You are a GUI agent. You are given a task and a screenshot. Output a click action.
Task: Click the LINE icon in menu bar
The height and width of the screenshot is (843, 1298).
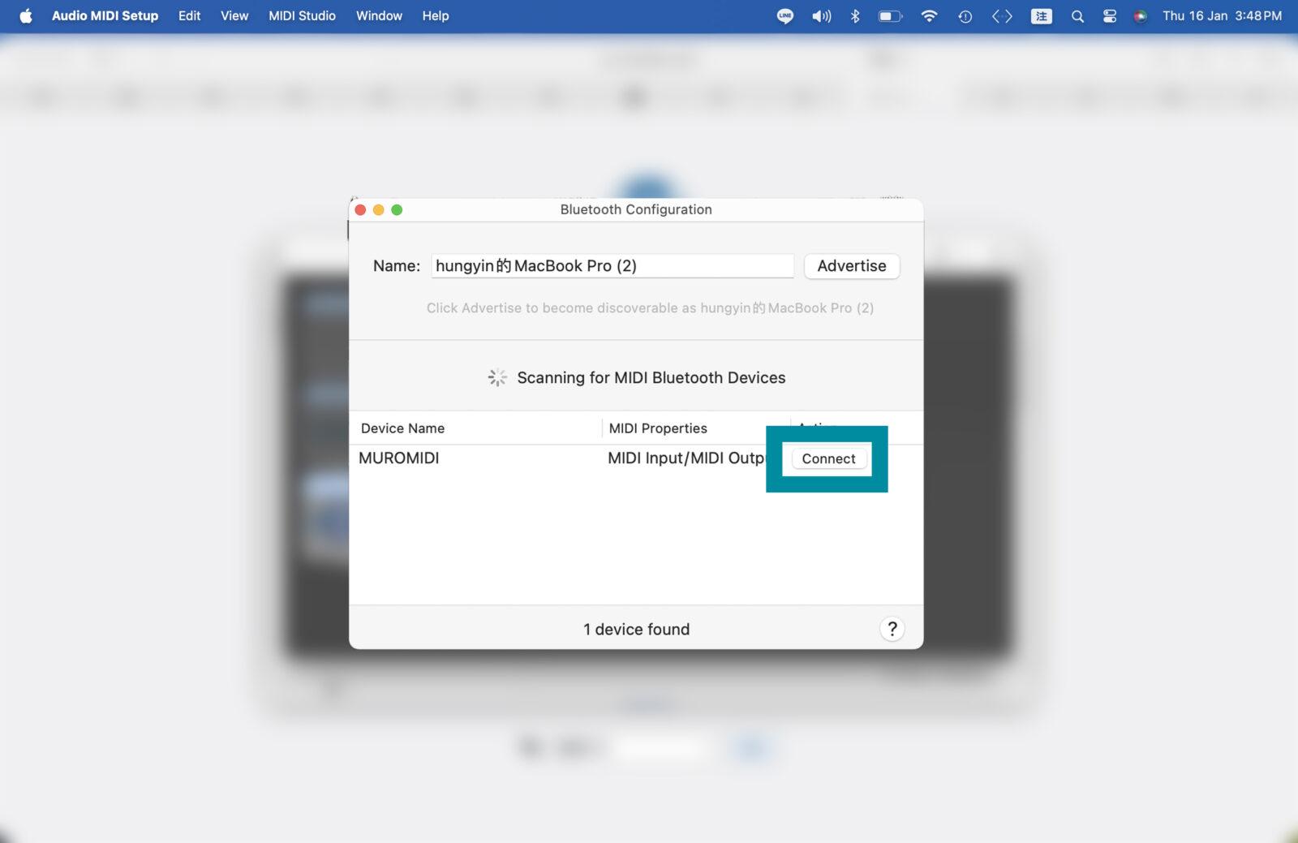click(x=784, y=16)
